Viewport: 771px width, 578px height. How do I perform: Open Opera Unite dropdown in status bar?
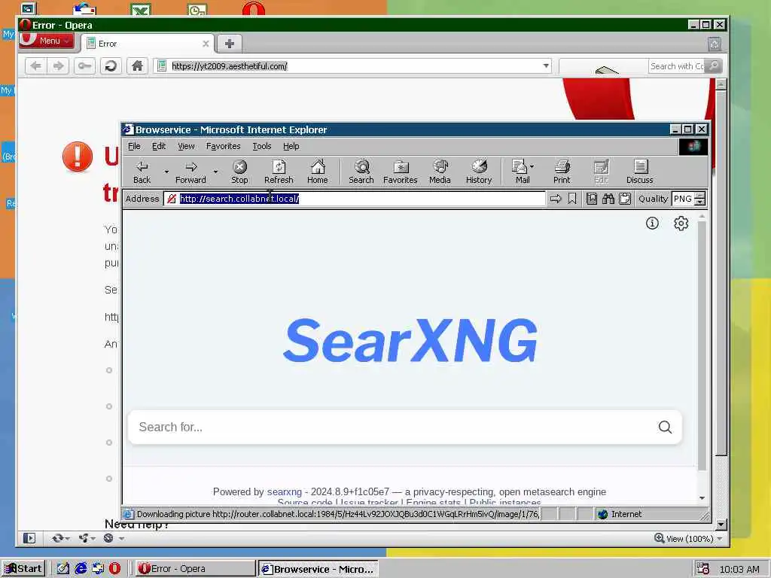click(x=87, y=538)
